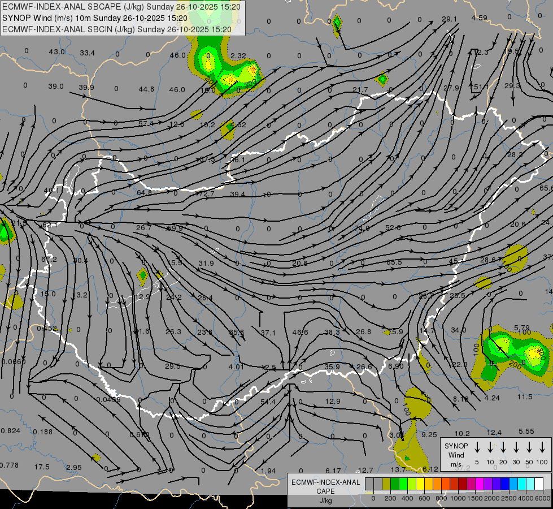Pick the white swatch in CAPE legend
This screenshot has height=509, width=553.
click(538, 484)
